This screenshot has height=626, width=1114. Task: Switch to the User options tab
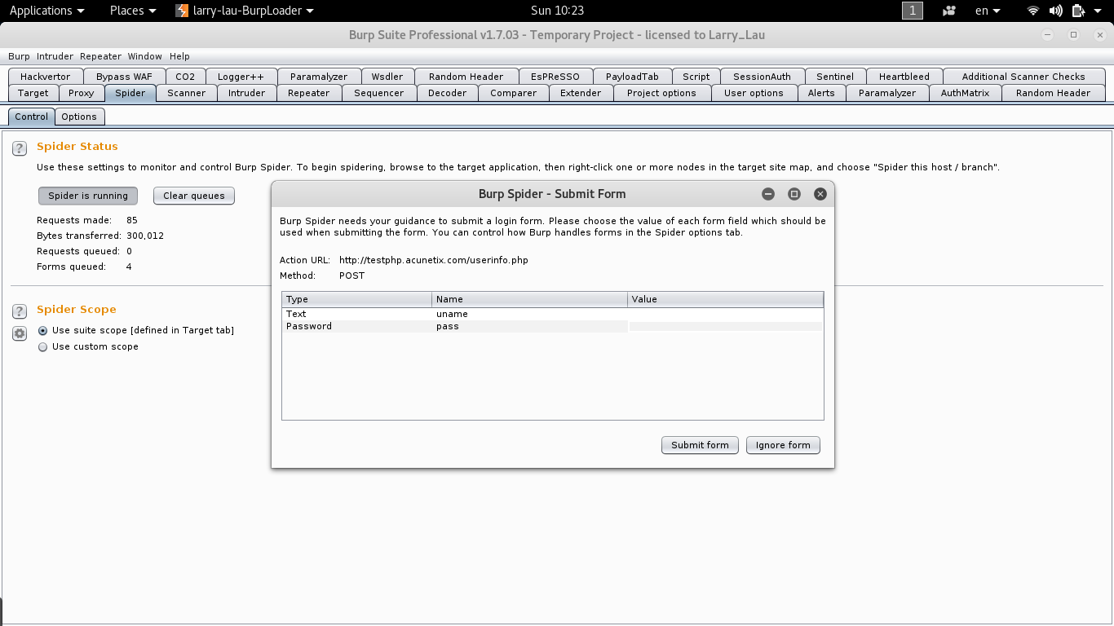coord(754,93)
